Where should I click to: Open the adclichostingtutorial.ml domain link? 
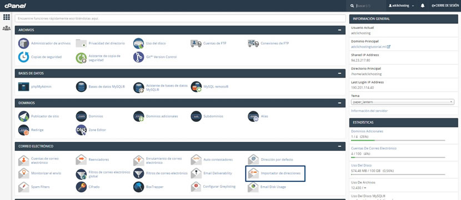pos(370,47)
